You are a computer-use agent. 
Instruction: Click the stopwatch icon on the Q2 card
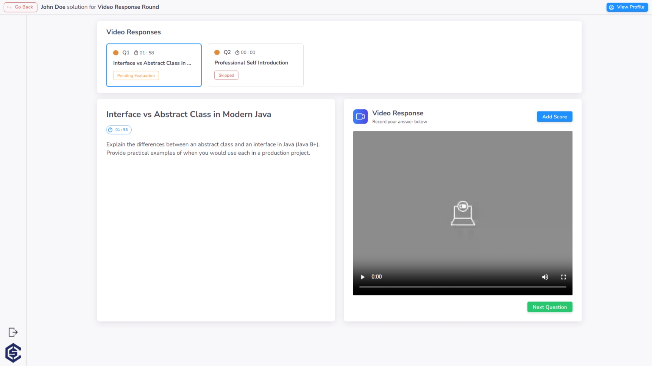(237, 52)
